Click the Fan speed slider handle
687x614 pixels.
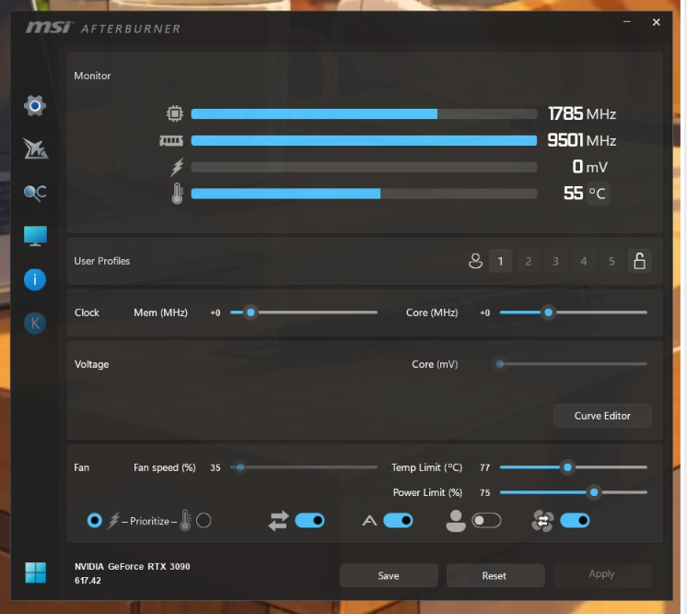click(240, 467)
